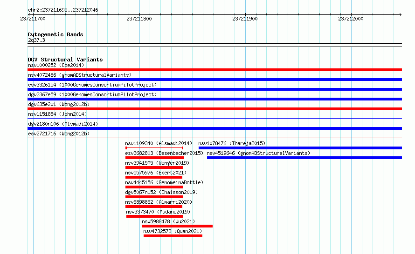Click the nsv1000252 (Coe2014) variant label
The height and width of the screenshot is (254, 415).
(56, 65)
